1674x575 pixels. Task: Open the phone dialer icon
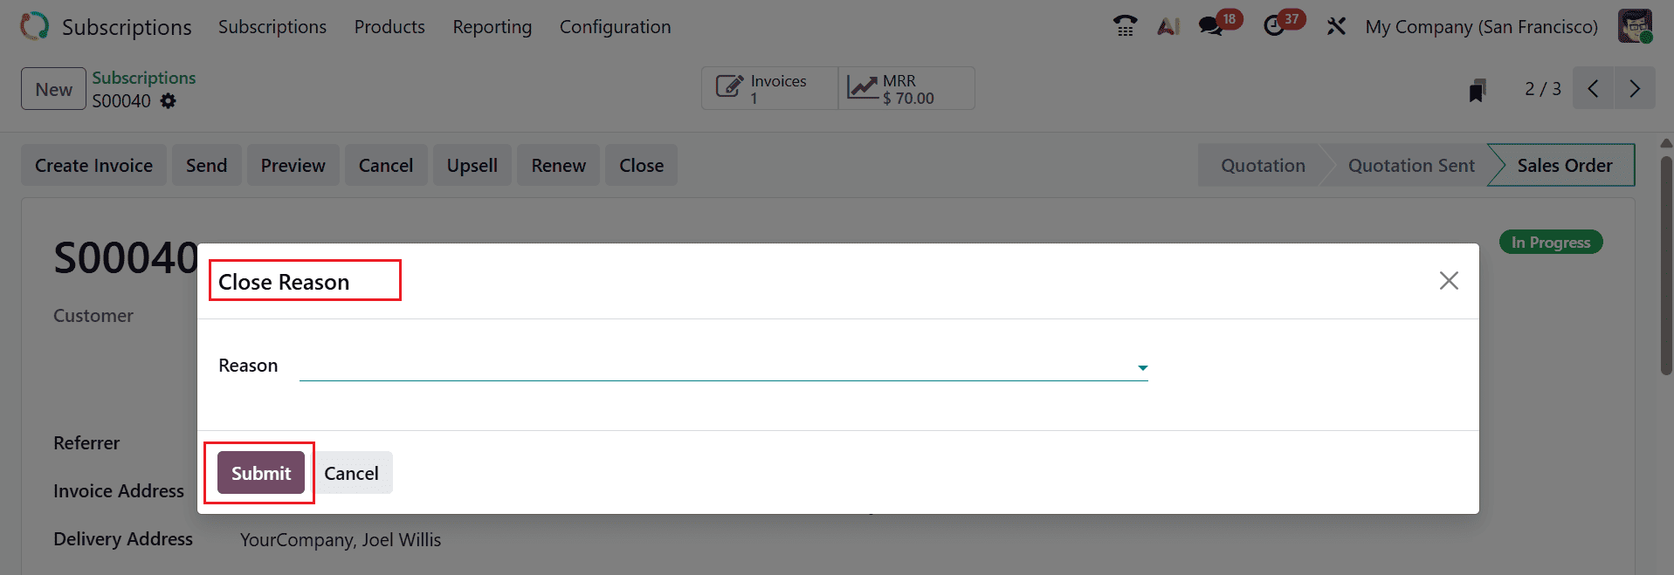(x=1125, y=26)
